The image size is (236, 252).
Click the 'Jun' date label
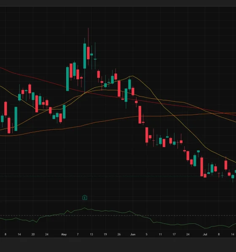click(x=133, y=234)
